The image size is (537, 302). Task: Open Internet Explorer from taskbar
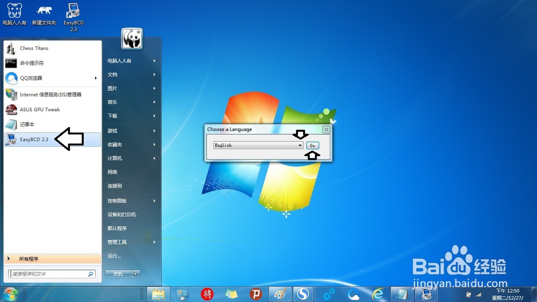[x=378, y=294]
